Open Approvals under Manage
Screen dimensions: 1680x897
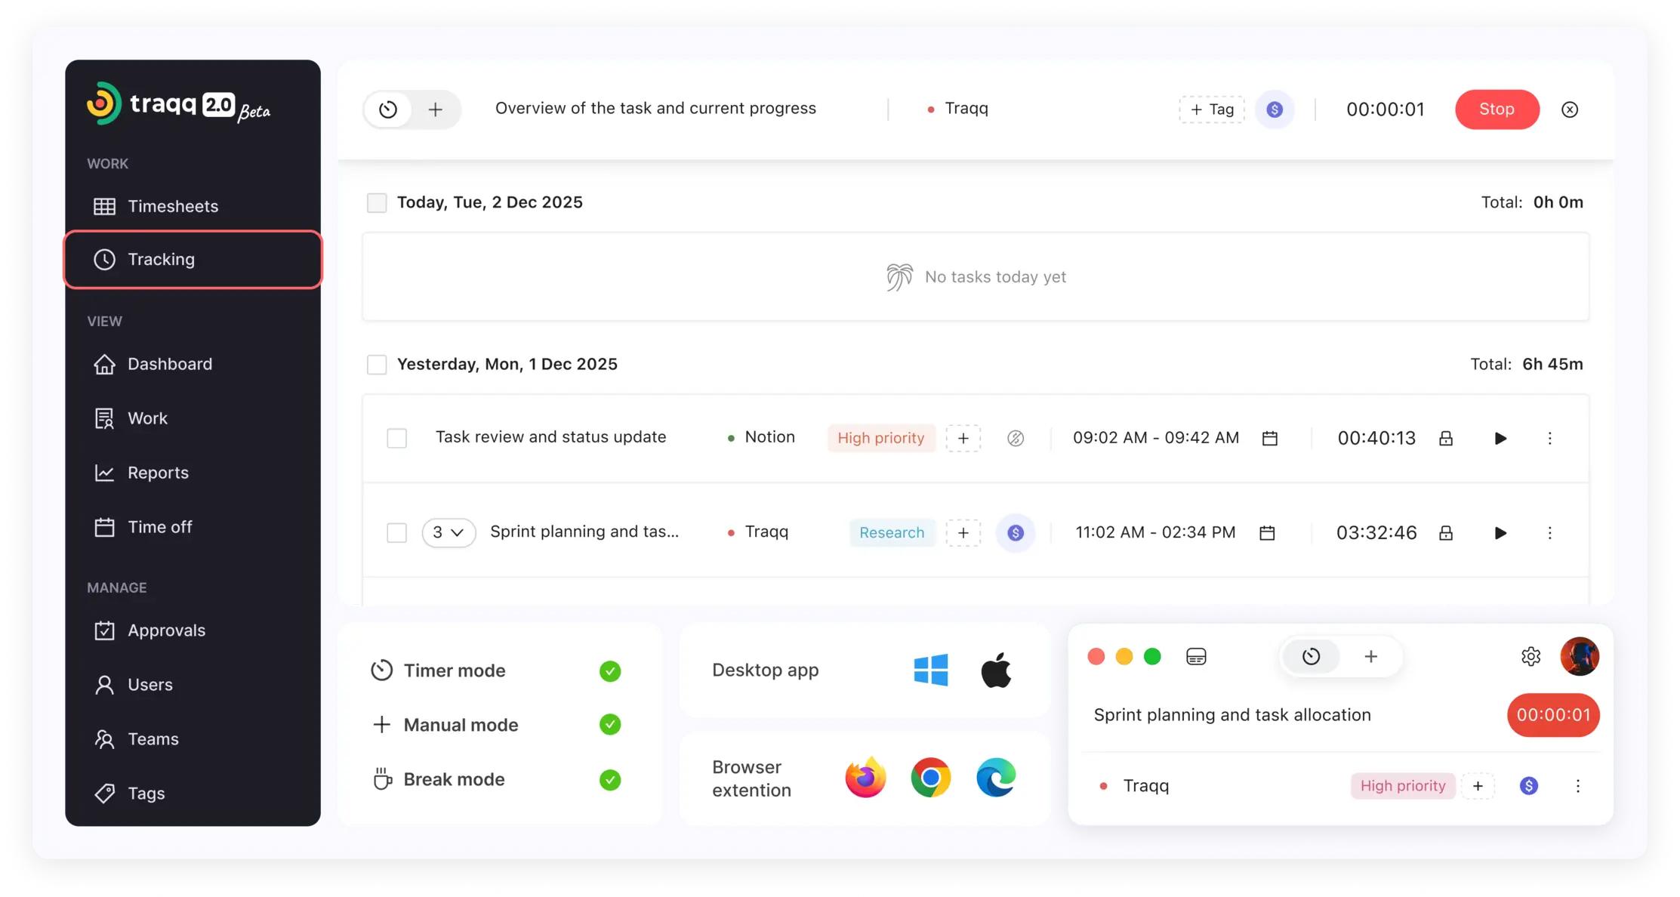pyautogui.click(x=149, y=630)
